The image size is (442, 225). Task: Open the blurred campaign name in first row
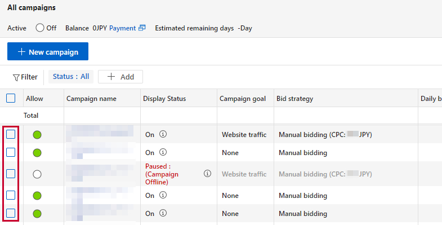[x=100, y=134]
